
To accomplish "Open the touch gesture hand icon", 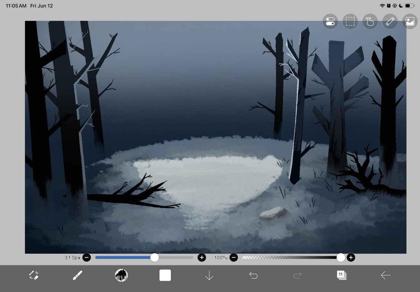I will tap(370, 21).
